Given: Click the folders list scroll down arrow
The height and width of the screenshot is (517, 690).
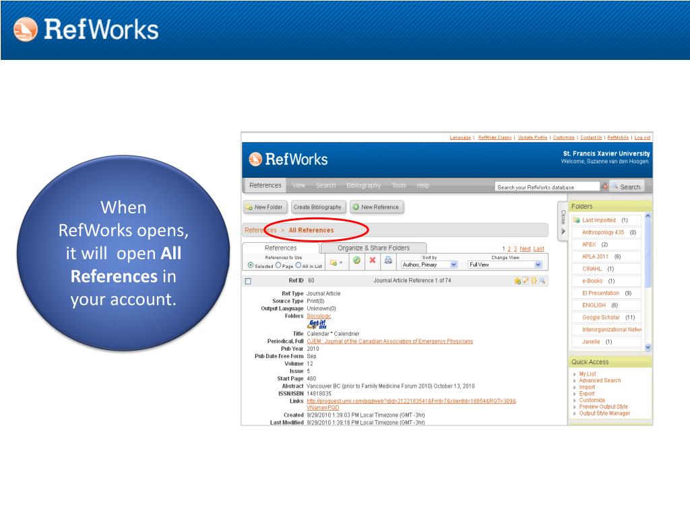Looking at the screenshot, I should (648, 347).
